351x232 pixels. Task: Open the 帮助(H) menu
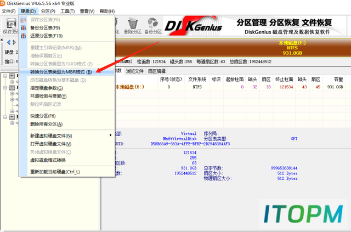coord(107,11)
